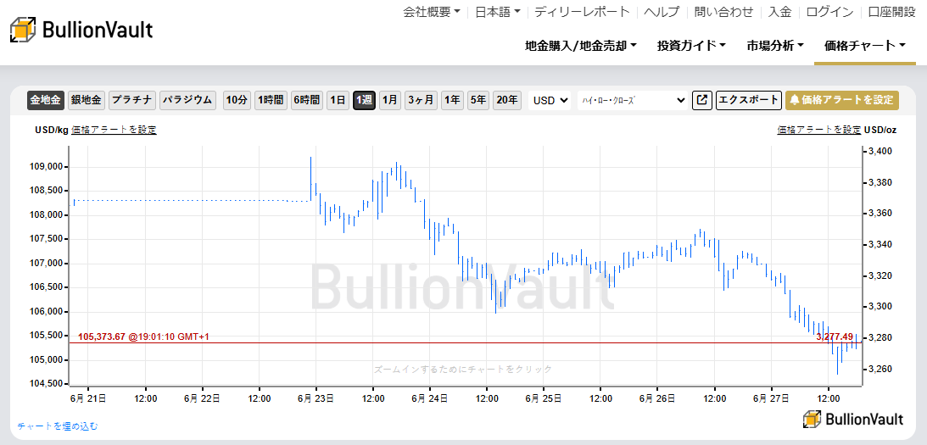This screenshot has width=927, height=445.
Task: Click red price label 105,373.67 @19:01:10 GMT+1
Action: [x=143, y=337]
